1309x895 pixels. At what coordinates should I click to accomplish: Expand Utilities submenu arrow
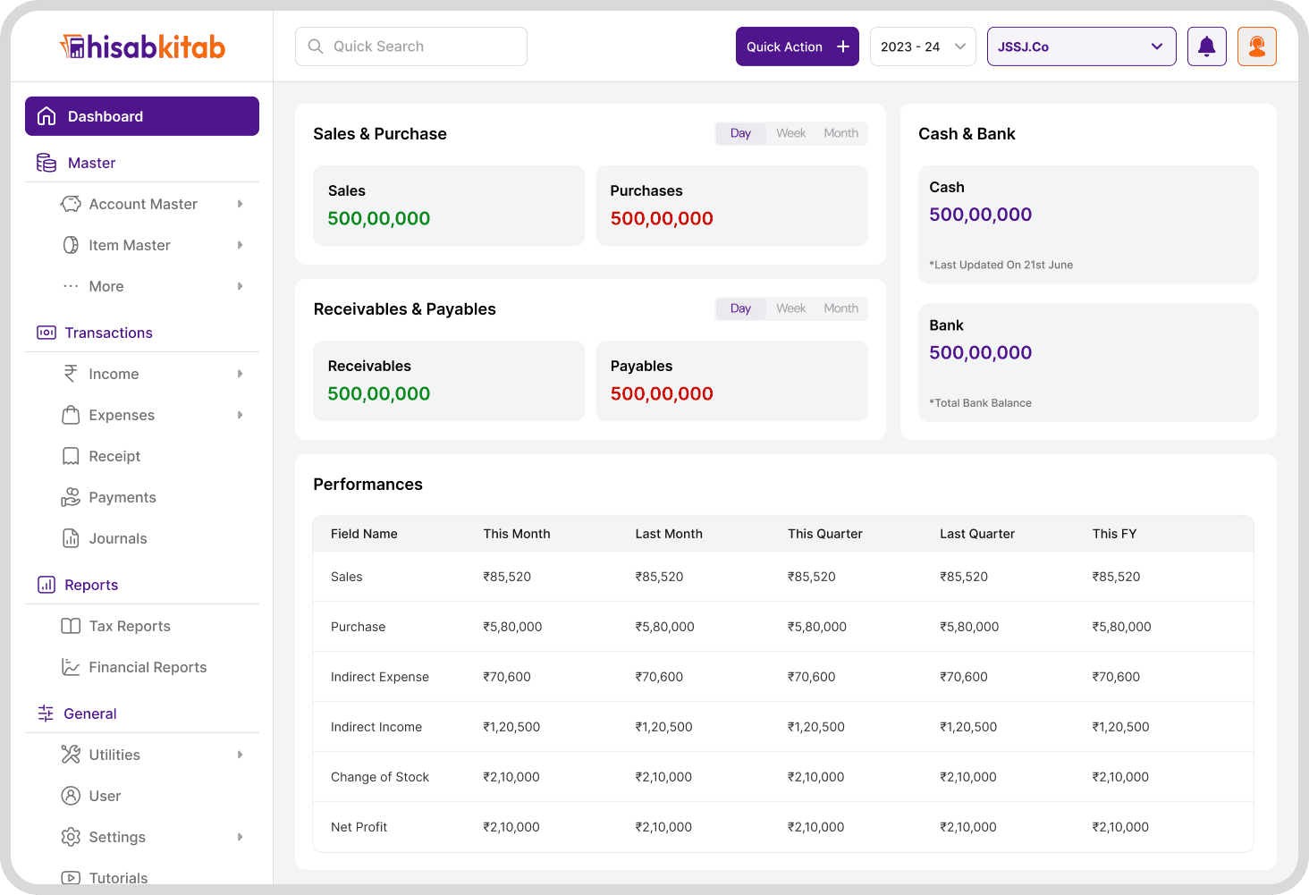240,755
